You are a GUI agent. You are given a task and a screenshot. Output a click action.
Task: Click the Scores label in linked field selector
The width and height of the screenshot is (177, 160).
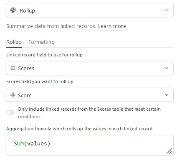pyautogui.click(x=26, y=69)
